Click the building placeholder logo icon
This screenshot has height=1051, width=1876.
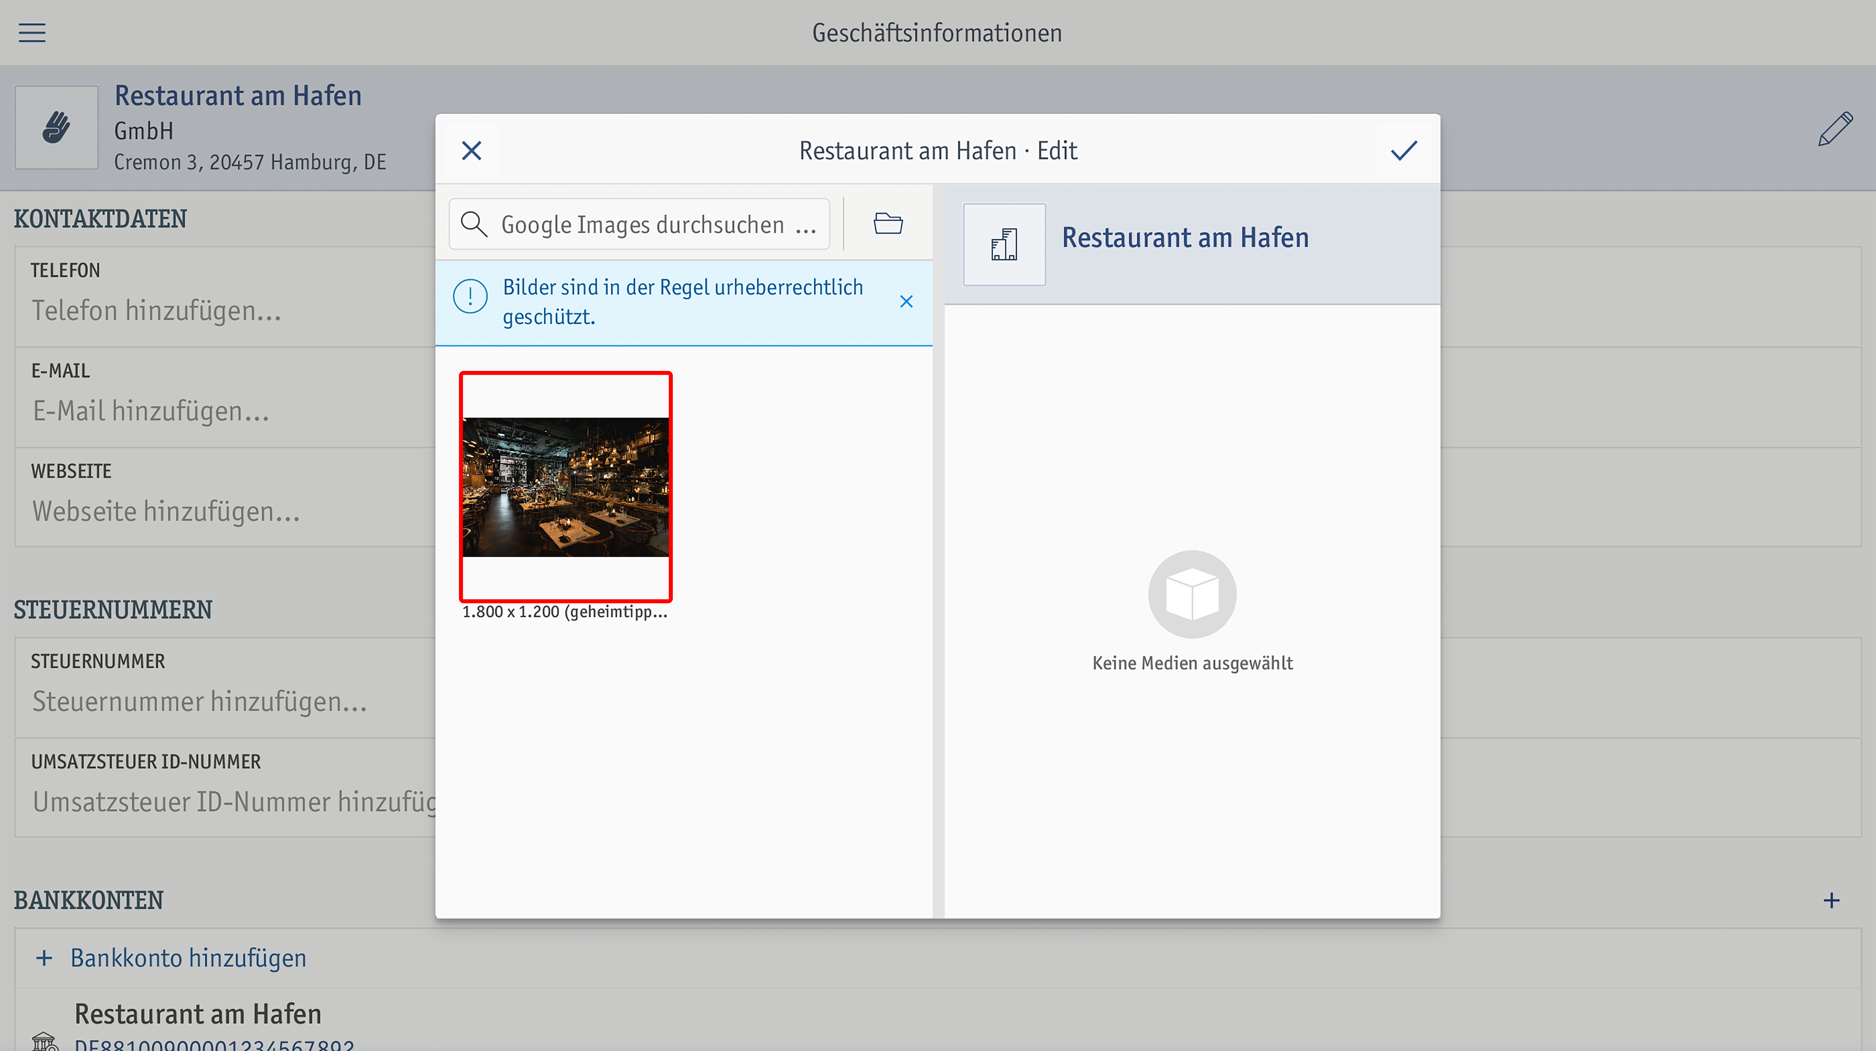(x=1004, y=245)
